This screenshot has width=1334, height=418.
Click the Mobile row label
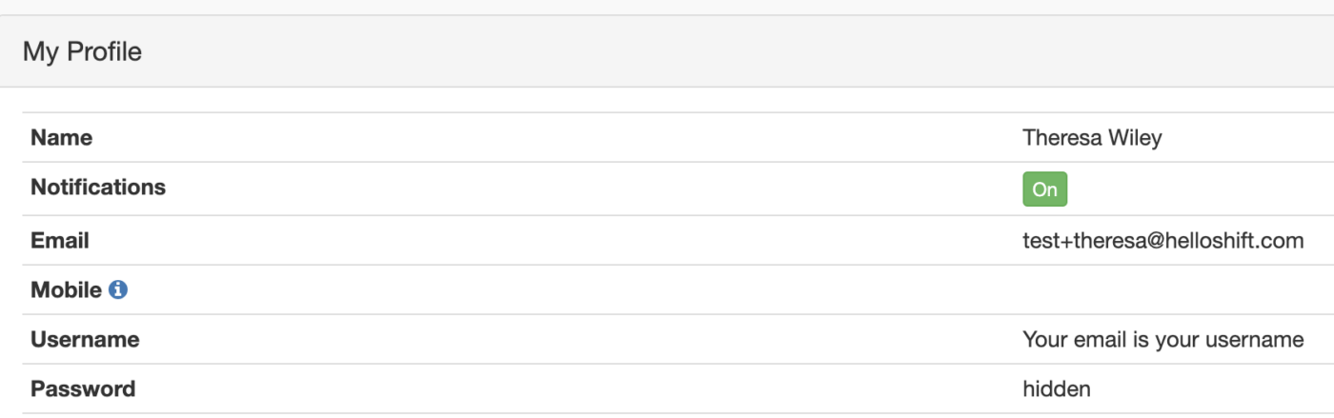point(66,289)
